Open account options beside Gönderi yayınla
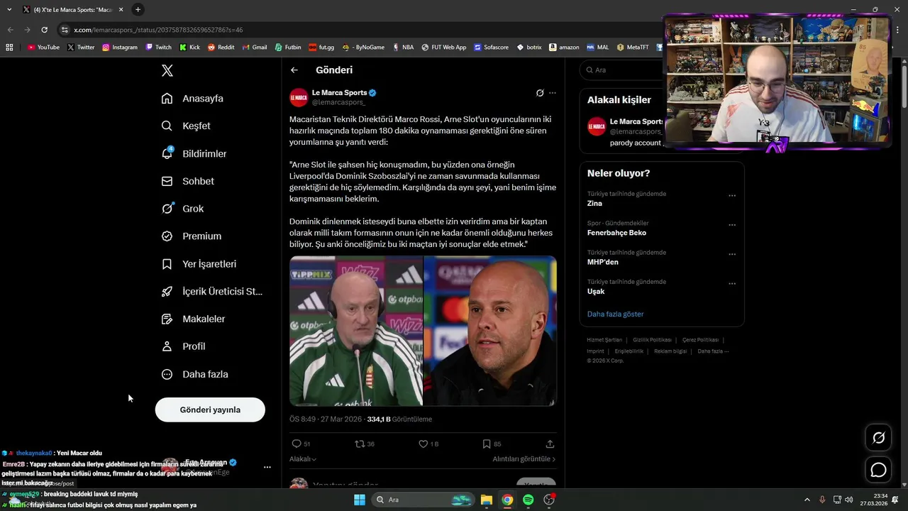This screenshot has width=908, height=511. click(267, 467)
